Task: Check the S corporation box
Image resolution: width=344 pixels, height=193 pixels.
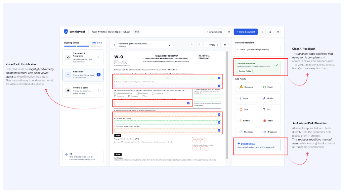Action: (153, 93)
